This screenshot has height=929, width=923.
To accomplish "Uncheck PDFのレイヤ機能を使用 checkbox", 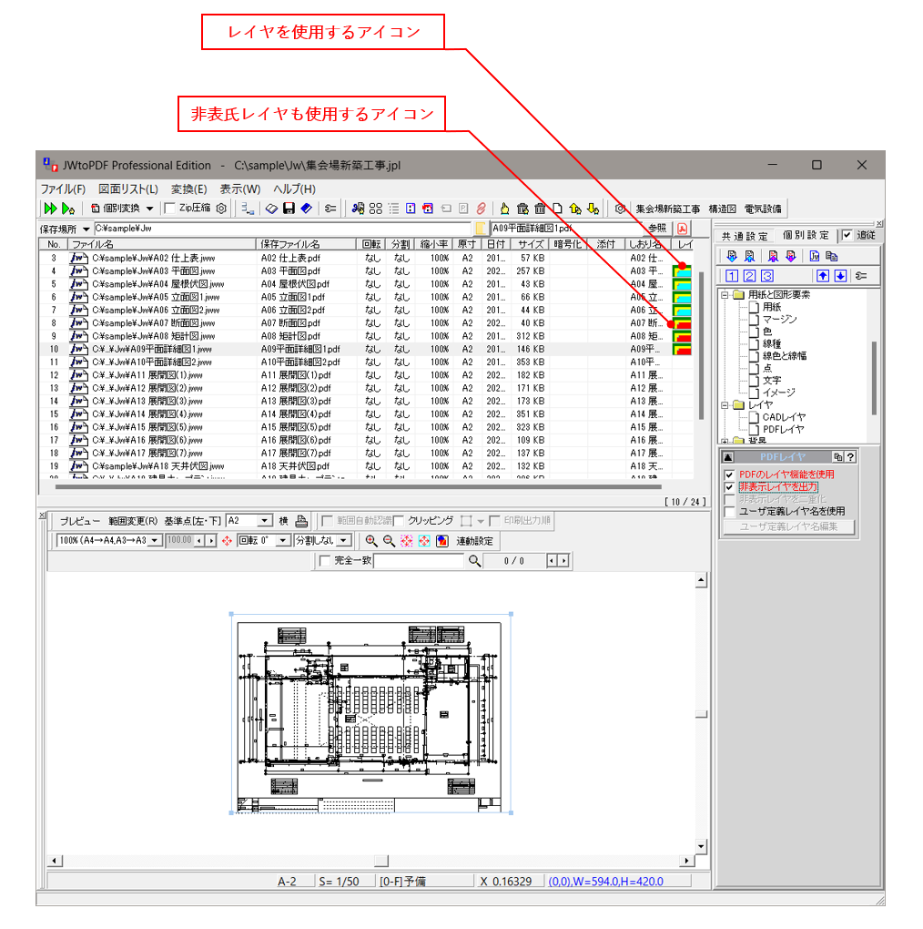I will click(x=729, y=475).
